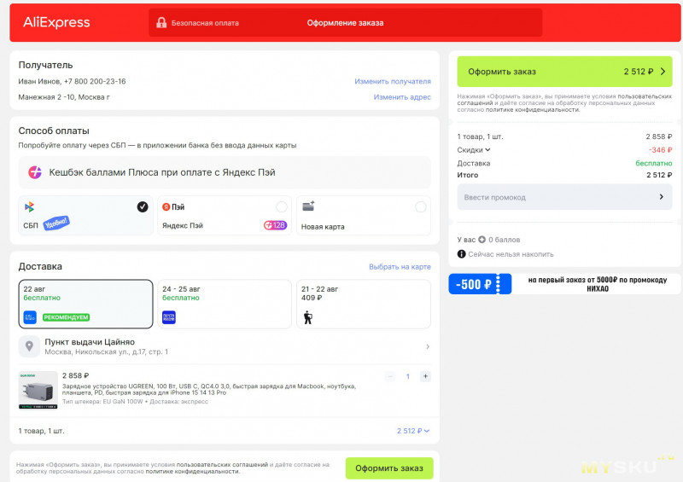Click 'Изменить адрес' link
683x482 pixels.
[402, 97]
